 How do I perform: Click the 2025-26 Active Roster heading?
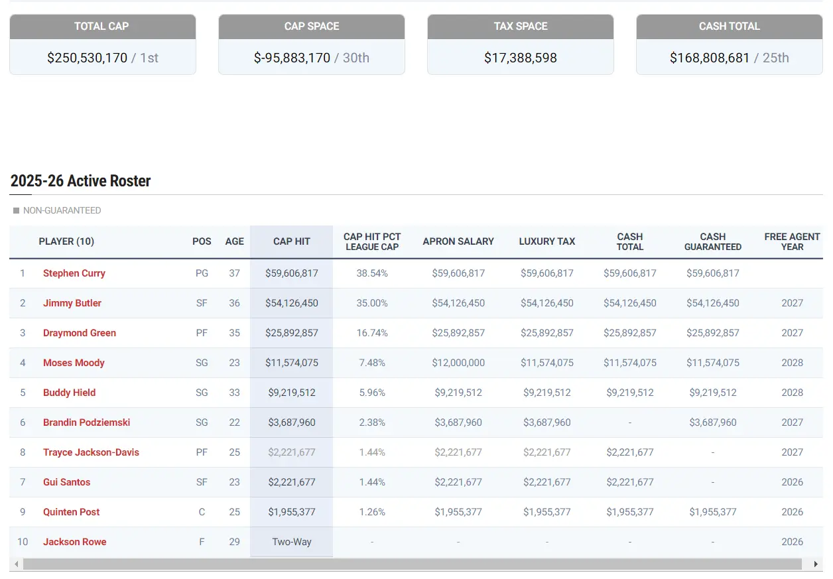[x=81, y=181]
